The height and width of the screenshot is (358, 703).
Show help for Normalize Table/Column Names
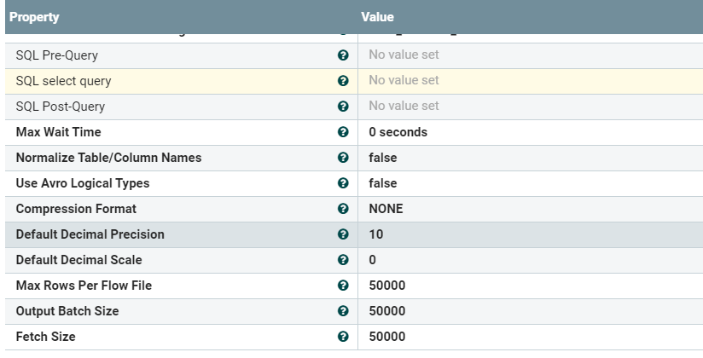343,158
